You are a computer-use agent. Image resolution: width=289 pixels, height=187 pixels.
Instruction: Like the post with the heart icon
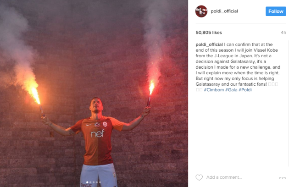(199, 177)
